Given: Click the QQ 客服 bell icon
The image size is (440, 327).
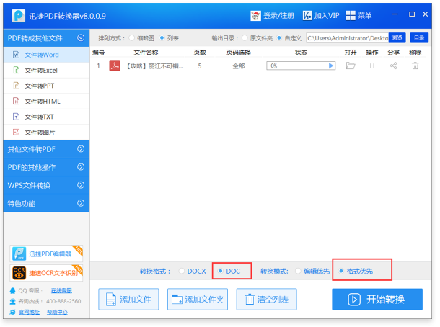Looking at the screenshot, I should point(13,290).
